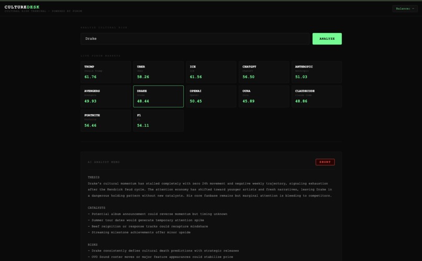
Task: Click the THESIS section heading
Action: (94, 177)
